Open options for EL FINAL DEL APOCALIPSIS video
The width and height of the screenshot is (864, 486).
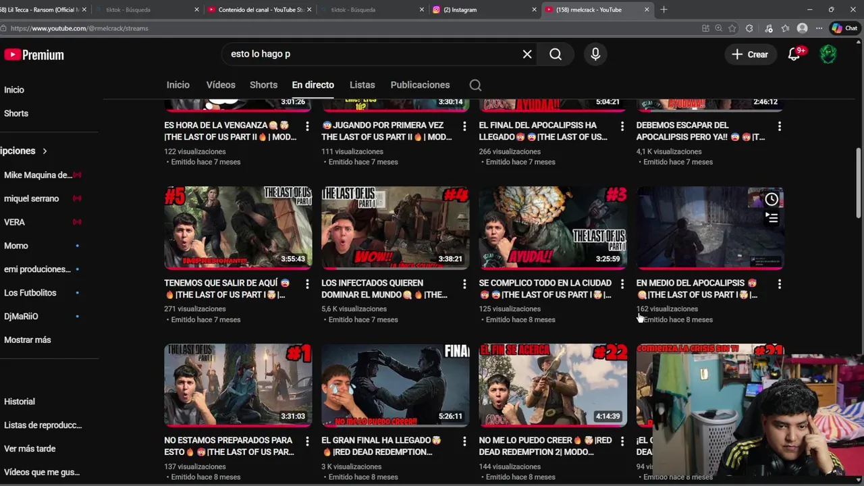pos(622,126)
